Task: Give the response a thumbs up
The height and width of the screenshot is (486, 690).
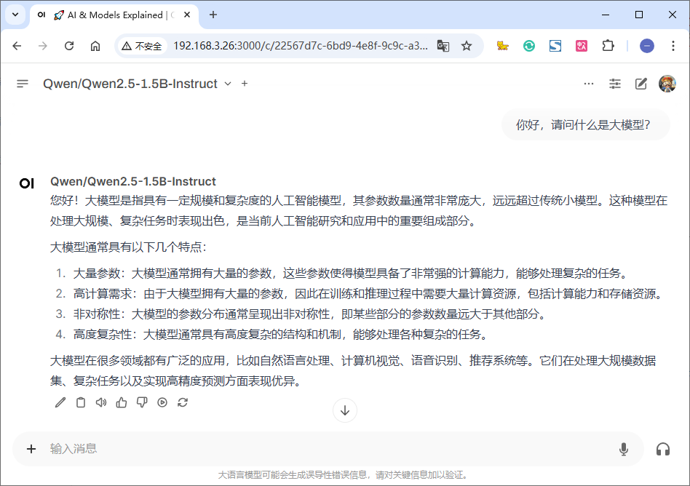Action: (x=121, y=402)
